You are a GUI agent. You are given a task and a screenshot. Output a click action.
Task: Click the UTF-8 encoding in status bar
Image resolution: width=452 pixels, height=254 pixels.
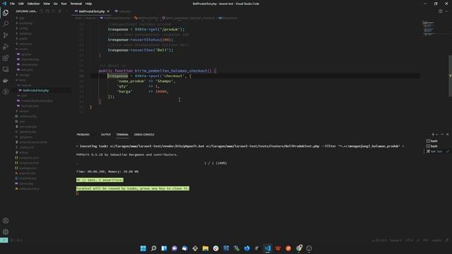click(409, 240)
